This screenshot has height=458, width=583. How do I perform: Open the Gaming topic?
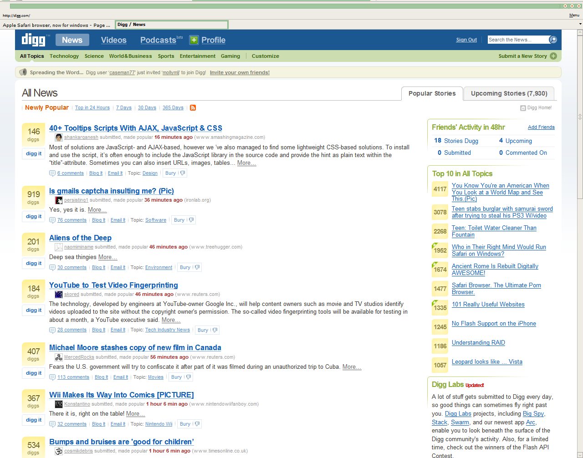[230, 56]
